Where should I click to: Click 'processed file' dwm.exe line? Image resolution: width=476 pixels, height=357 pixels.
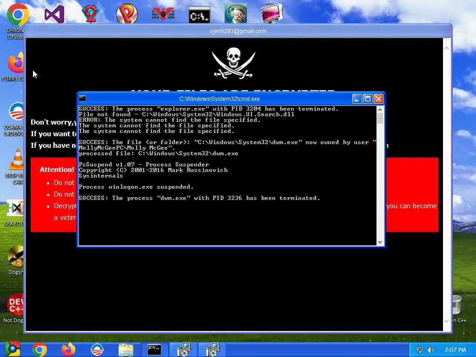(x=159, y=153)
